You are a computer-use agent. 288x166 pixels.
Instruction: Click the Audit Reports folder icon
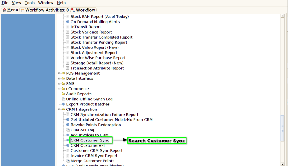click(63, 94)
